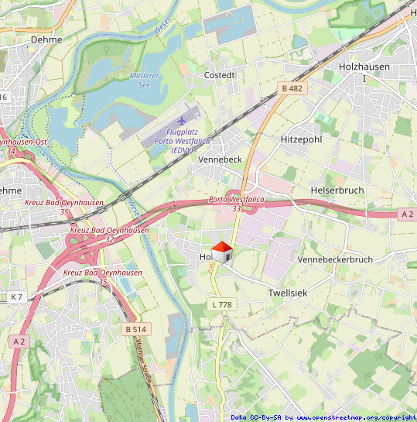Select the B 482 road shield
The image size is (417, 422).
click(x=292, y=88)
